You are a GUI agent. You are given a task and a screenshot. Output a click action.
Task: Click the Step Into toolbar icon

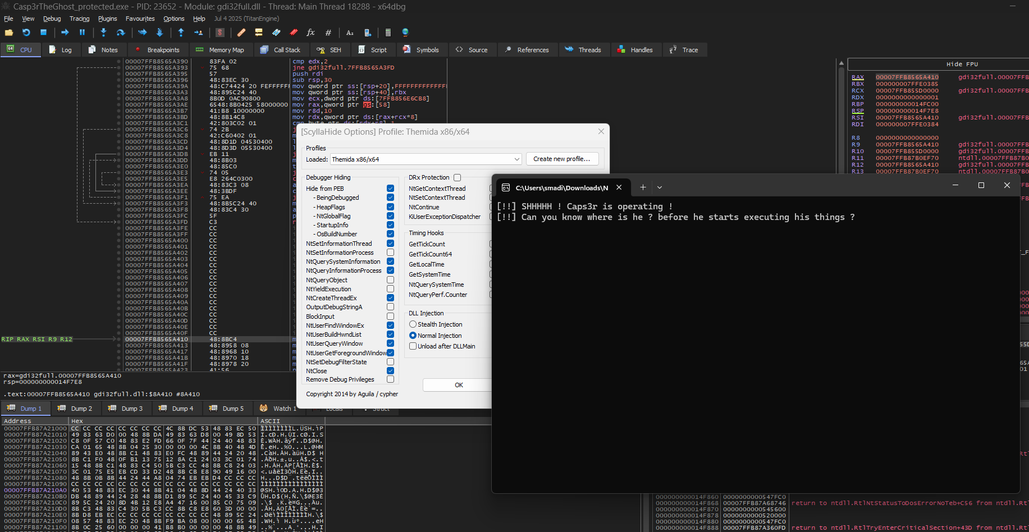point(103,33)
